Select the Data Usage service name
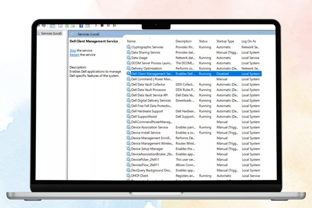 coord(139,58)
